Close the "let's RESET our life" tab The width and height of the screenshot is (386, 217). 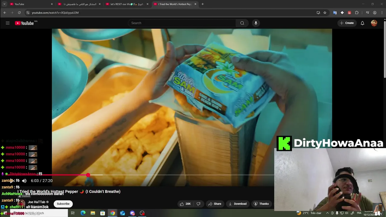tap(147, 4)
